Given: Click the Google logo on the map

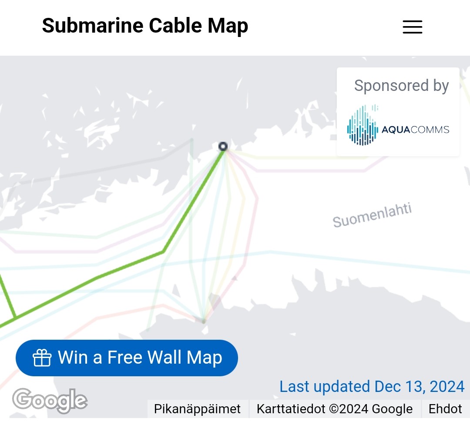Looking at the screenshot, I should click(x=50, y=400).
